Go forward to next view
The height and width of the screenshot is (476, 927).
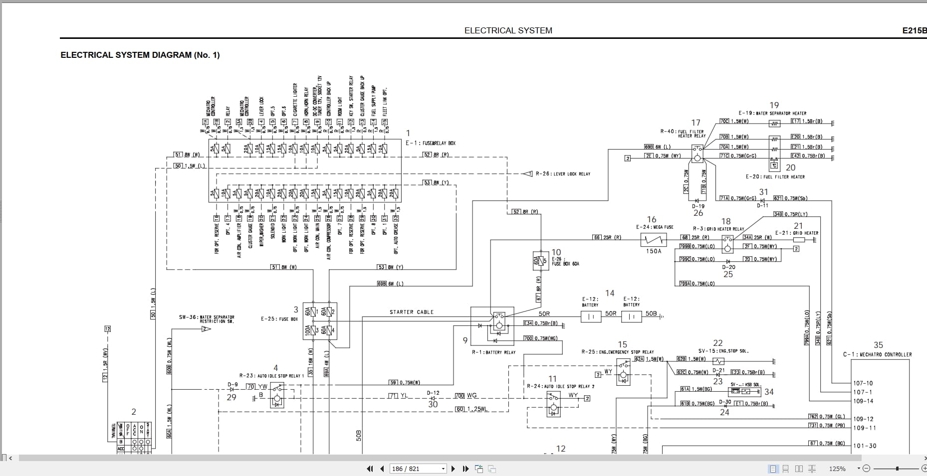pos(492,469)
